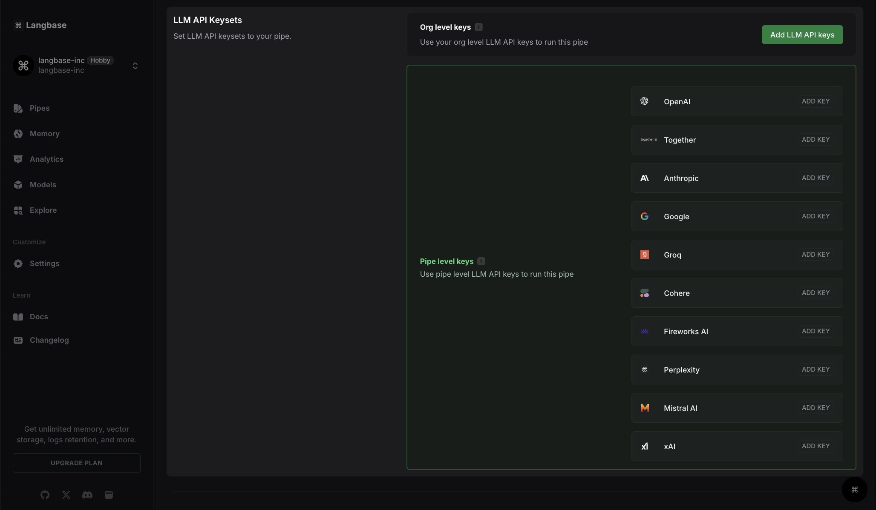
Task: Click the X (Twitter) icon
Action: pyautogui.click(x=66, y=495)
